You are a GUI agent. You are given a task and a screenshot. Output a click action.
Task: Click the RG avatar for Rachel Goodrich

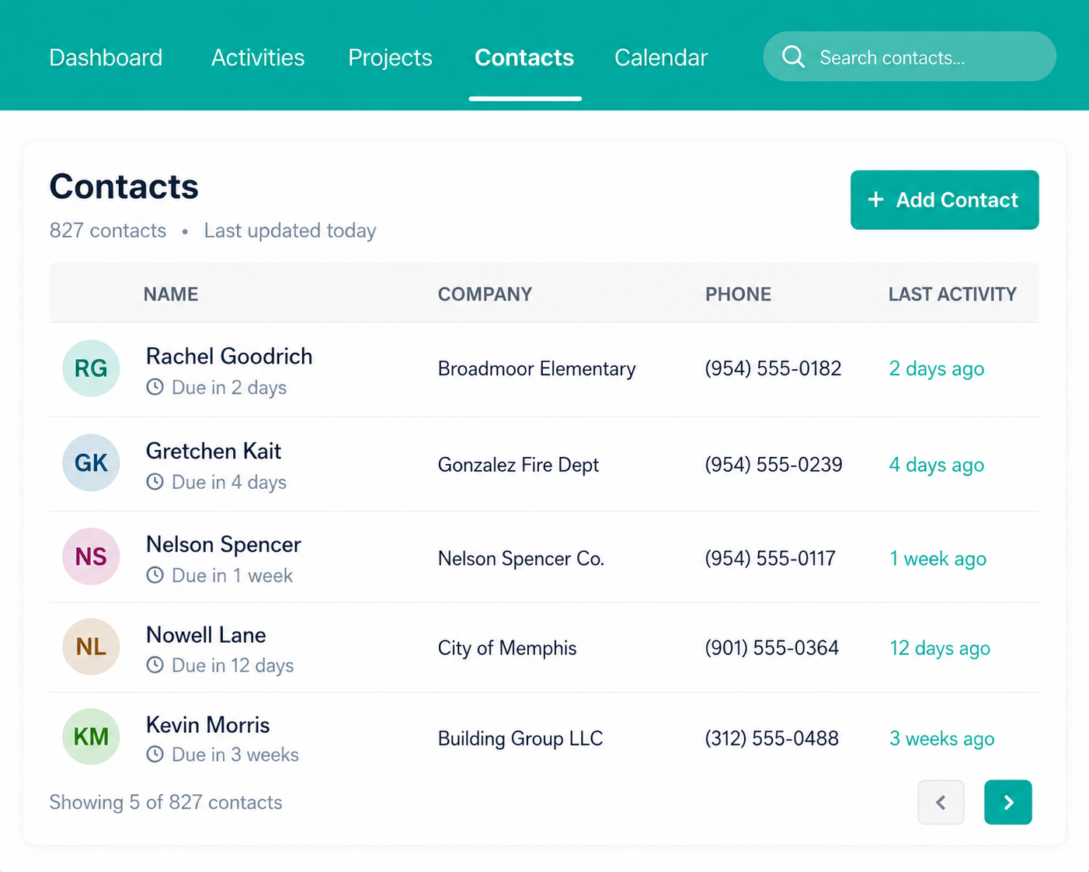pyautogui.click(x=91, y=368)
